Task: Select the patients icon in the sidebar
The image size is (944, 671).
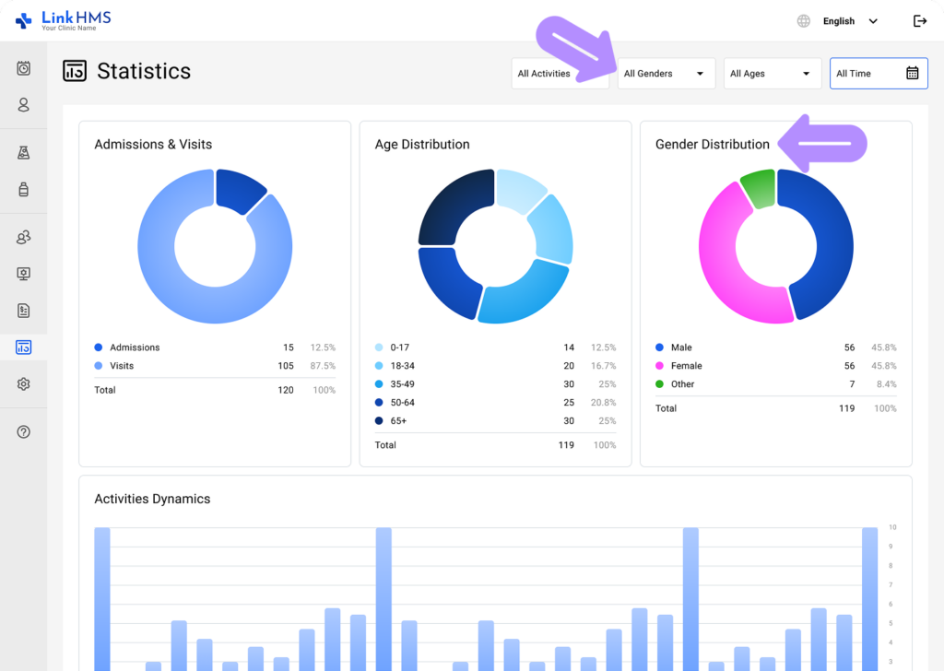Action: (x=22, y=105)
